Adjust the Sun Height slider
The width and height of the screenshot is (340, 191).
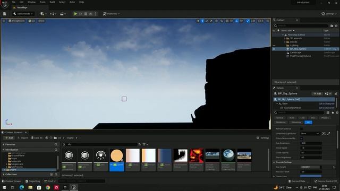(311, 167)
